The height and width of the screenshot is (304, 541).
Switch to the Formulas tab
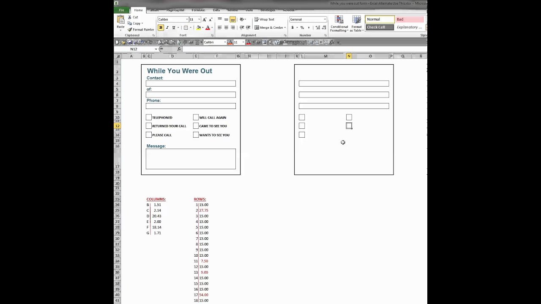tap(198, 10)
